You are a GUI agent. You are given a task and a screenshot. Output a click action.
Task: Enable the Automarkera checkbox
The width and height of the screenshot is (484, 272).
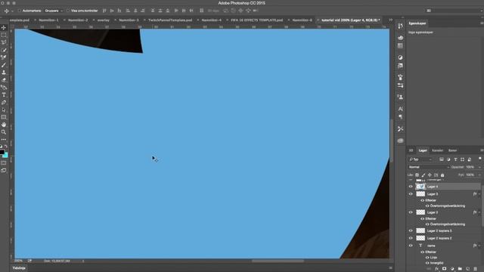(19, 11)
